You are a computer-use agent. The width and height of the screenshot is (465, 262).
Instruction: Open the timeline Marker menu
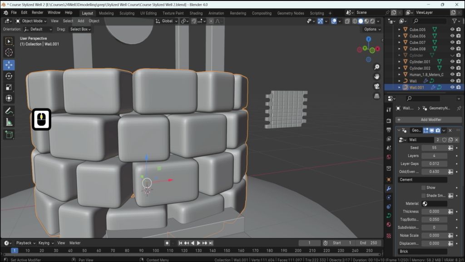click(x=75, y=243)
